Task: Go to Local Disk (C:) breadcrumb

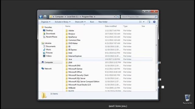Action: (x=73, y=17)
